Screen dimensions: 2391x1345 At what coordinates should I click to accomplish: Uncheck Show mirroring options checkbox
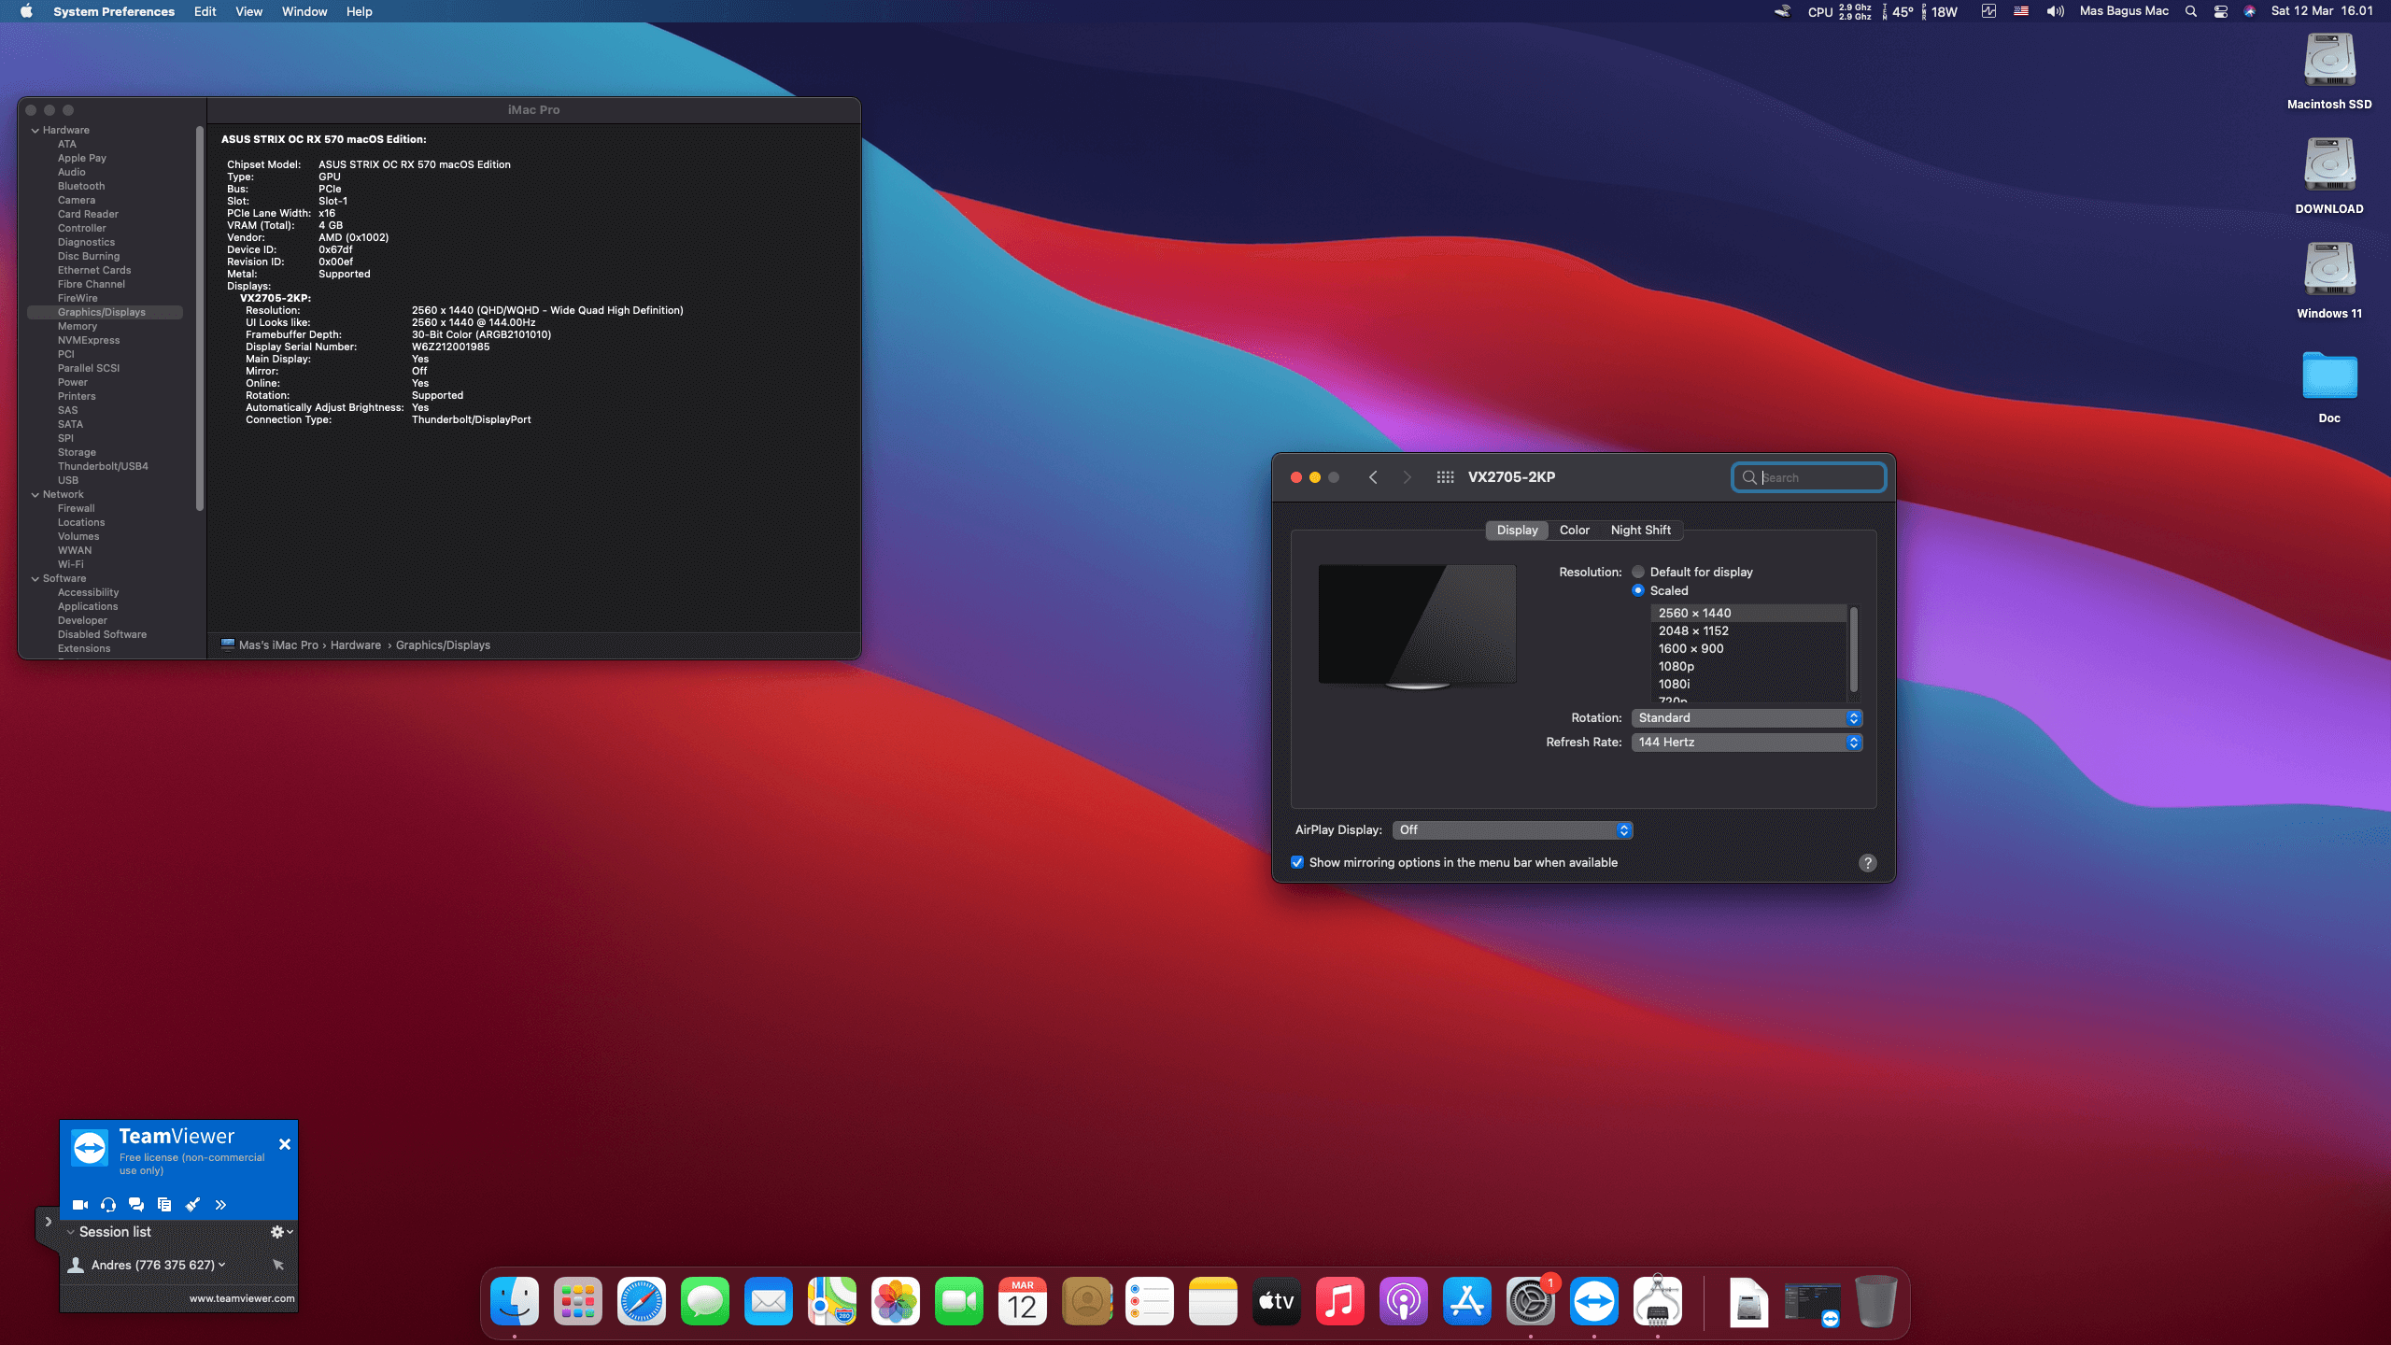(x=1297, y=862)
